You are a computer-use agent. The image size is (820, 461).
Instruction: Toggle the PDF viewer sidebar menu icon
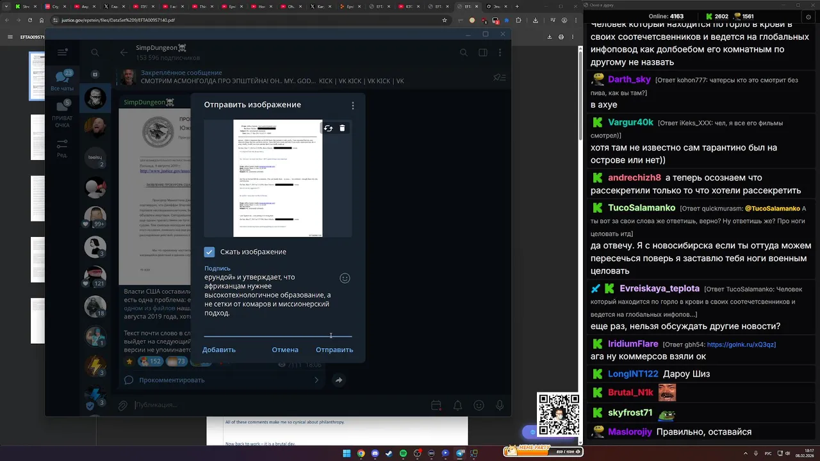click(x=10, y=37)
